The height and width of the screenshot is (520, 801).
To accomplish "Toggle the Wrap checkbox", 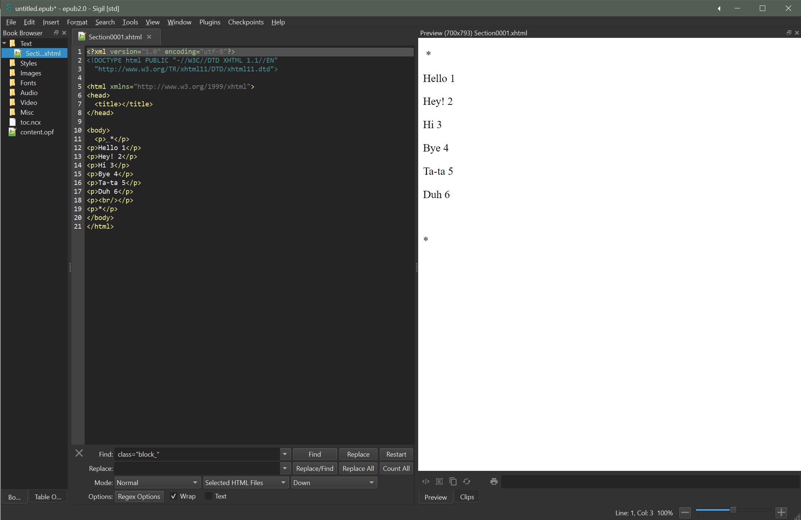I will [174, 496].
